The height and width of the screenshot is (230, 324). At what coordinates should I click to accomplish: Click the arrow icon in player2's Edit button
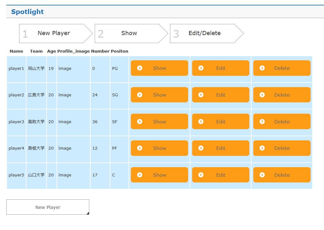point(201,95)
